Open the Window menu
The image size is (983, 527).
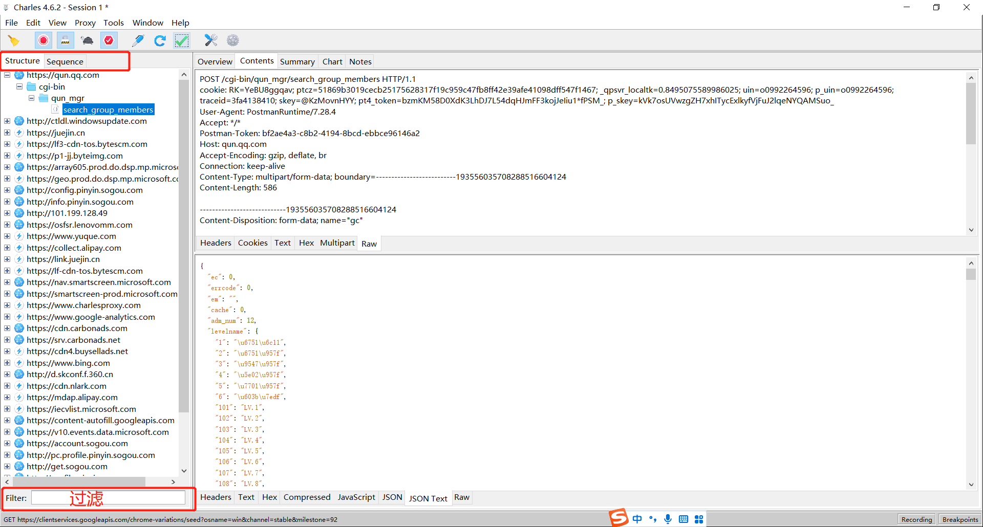point(148,23)
